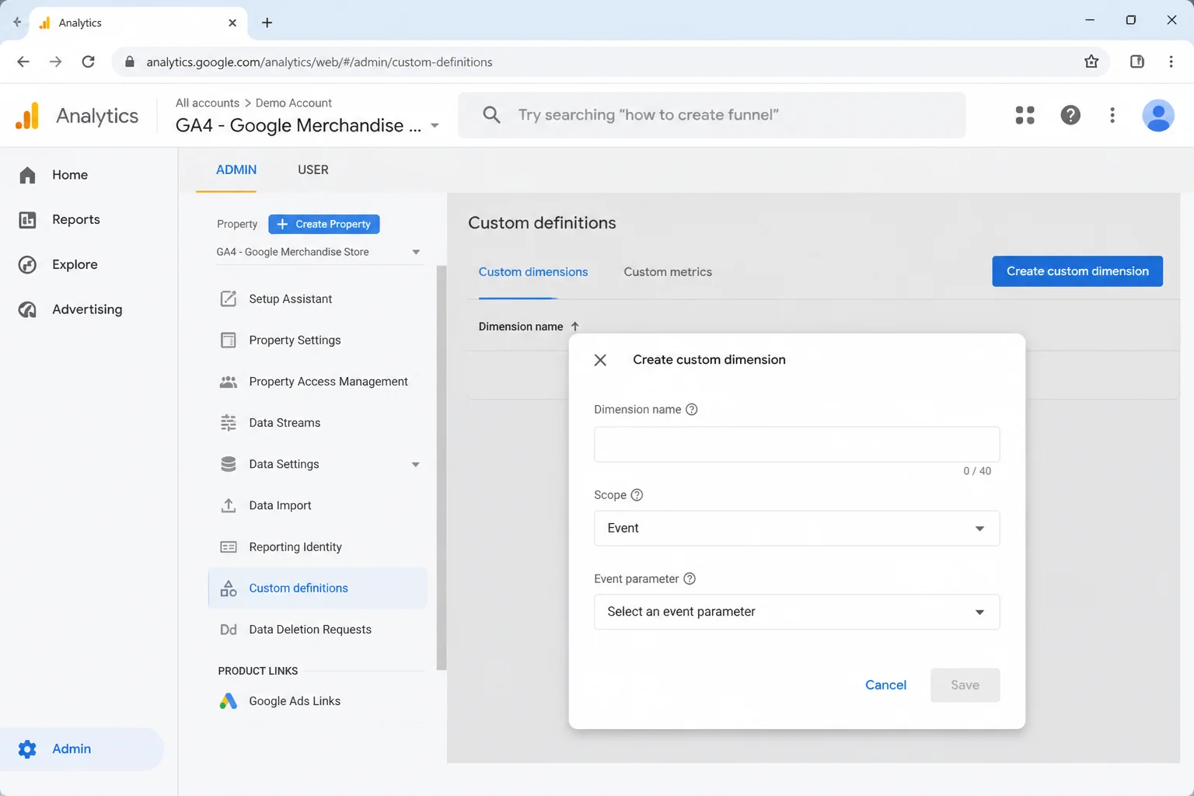Click the Setup Assistant icon
The width and height of the screenshot is (1194, 796).
click(228, 298)
